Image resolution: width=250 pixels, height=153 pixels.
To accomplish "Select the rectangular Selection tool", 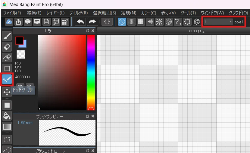I will [7, 139].
